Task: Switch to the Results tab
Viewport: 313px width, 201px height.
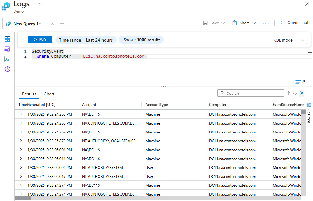Action: [29, 94]
